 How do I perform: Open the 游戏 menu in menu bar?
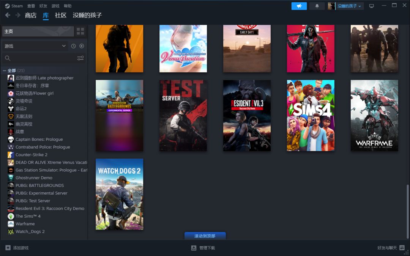point(55,6)
